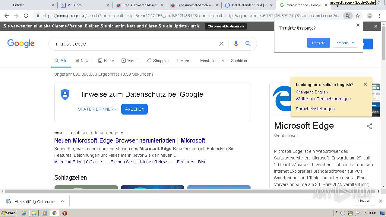
Task: Click the translate icon in address bar
Action: 348,16
